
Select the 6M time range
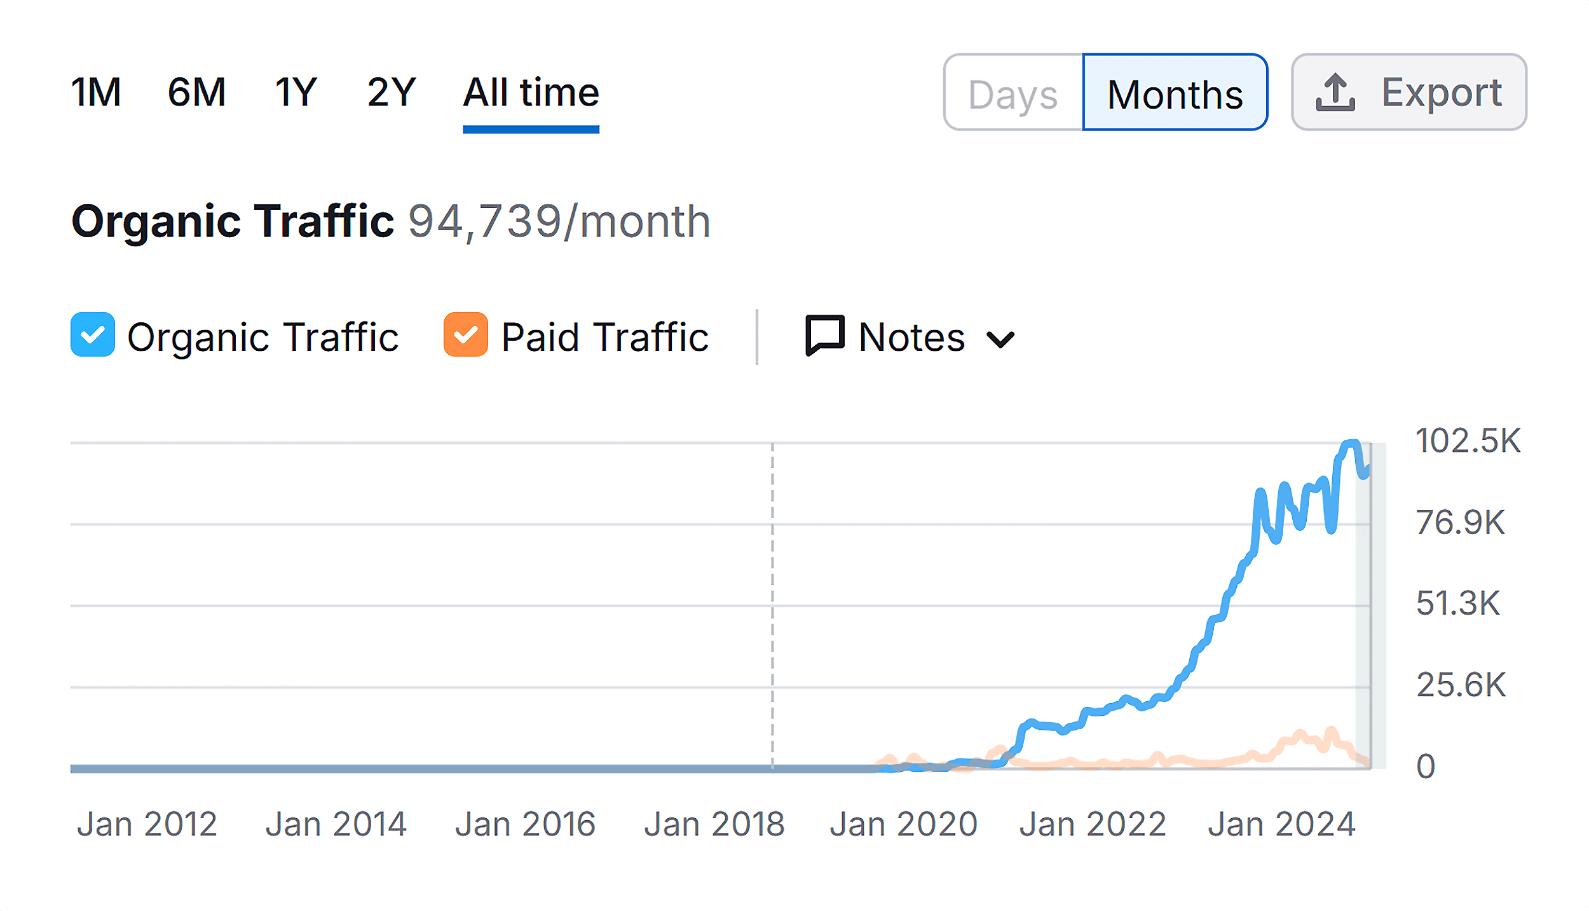point(196,92)
